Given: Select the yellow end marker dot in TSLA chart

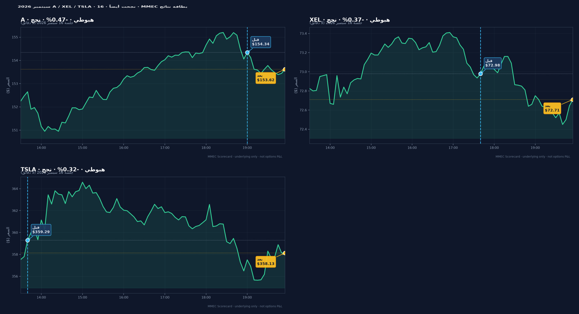Looking at the screenshot, I should pos(284,253).
